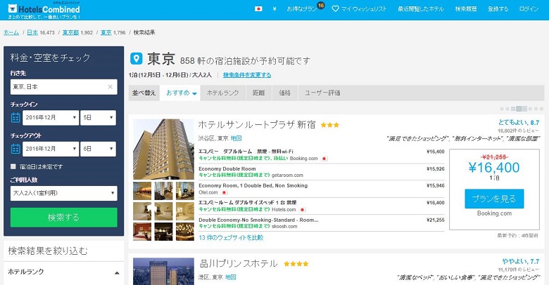Open 品川プリンスホテル hotel title
The width and height of the screenshot is (549, 285).
tap(239, 263)
